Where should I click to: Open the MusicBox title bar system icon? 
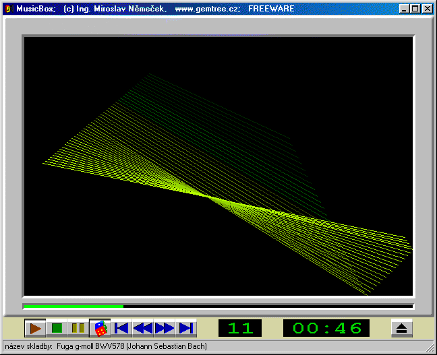click(8, 9)
